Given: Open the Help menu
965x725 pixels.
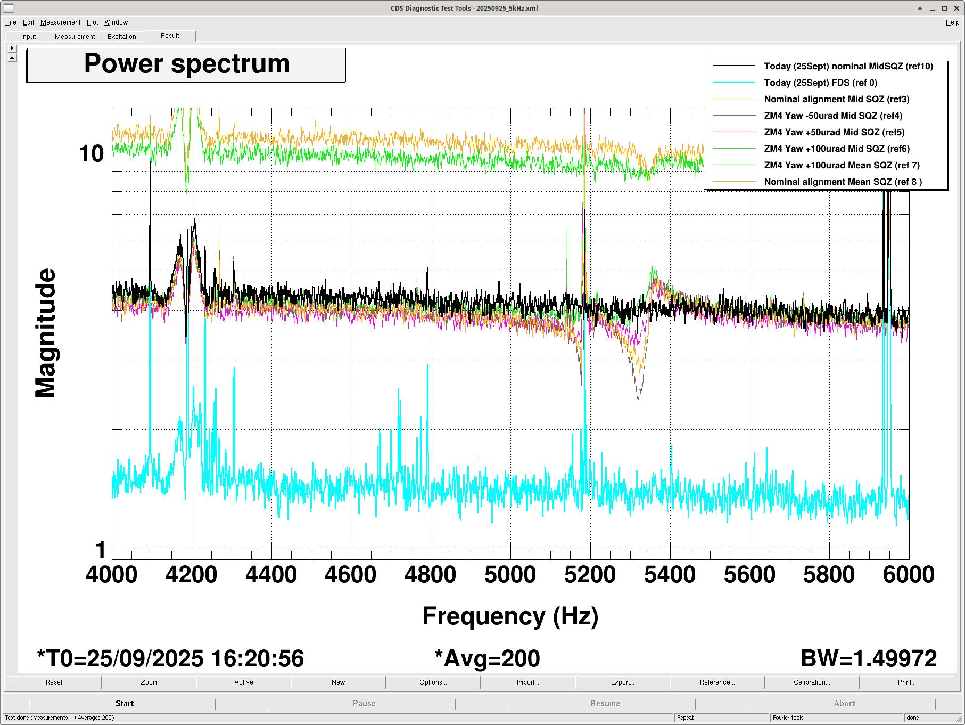Looking at the screenshot, I should [952, 22].
